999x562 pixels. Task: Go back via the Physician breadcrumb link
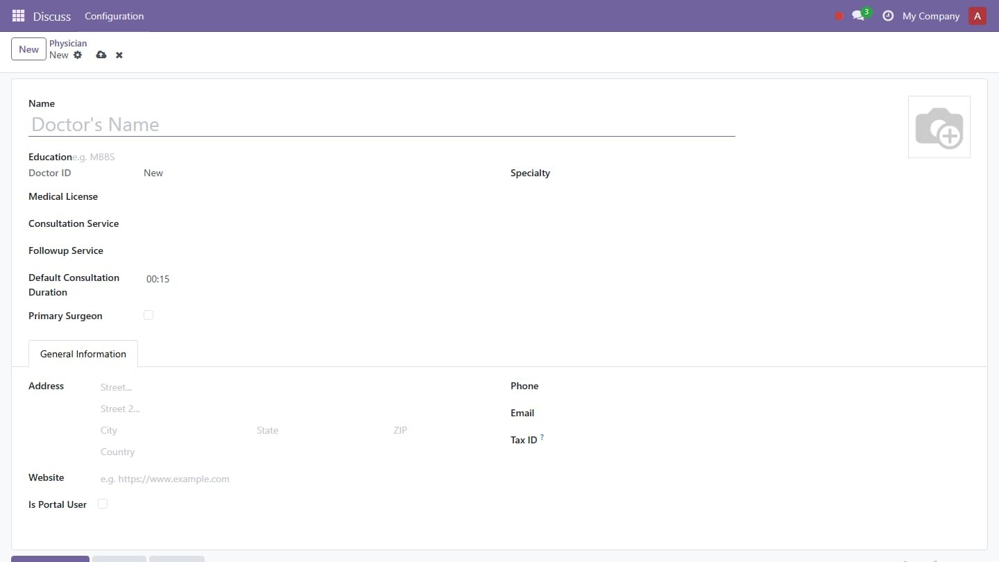point(68,43)
